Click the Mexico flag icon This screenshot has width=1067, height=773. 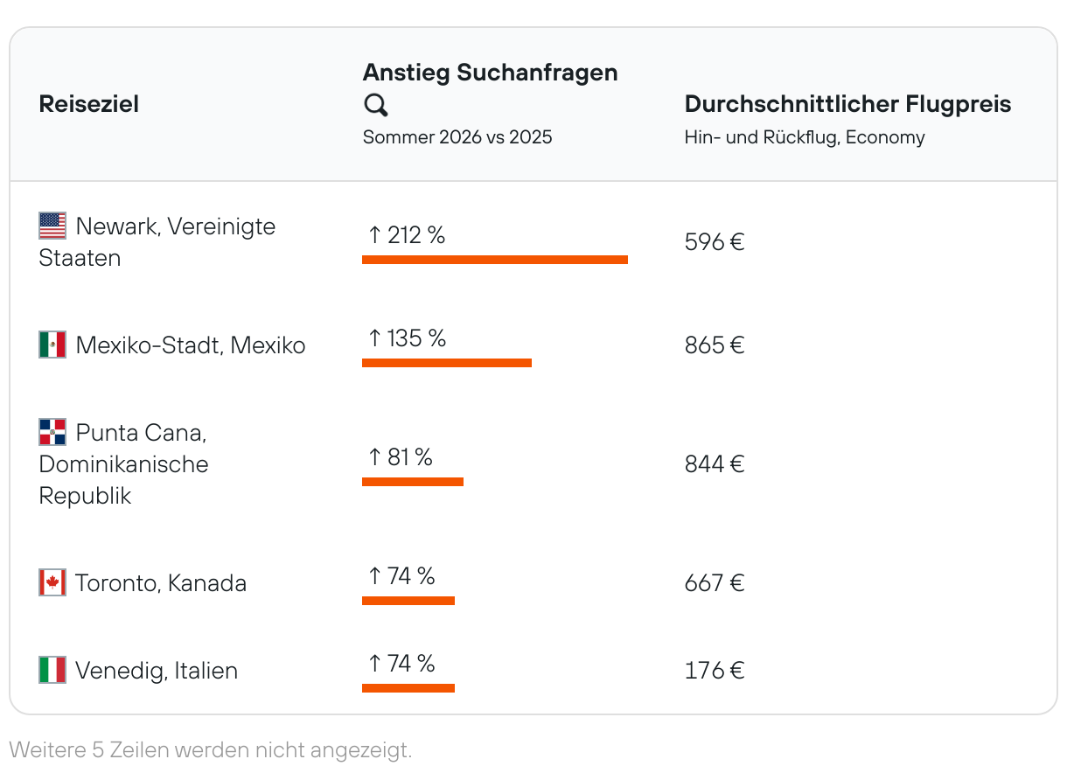(x=52, y=345)
